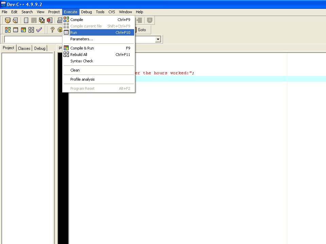Open Parameters… in the Execute menu

(x=99, y=39)
